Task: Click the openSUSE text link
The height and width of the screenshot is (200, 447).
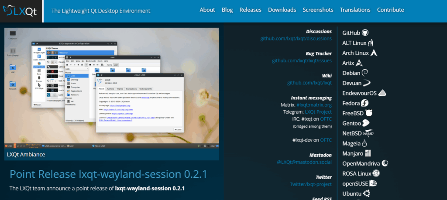Action: tap(355, 184)
